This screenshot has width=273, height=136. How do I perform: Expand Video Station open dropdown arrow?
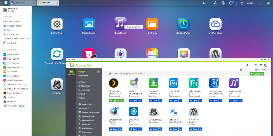point(200,101)
